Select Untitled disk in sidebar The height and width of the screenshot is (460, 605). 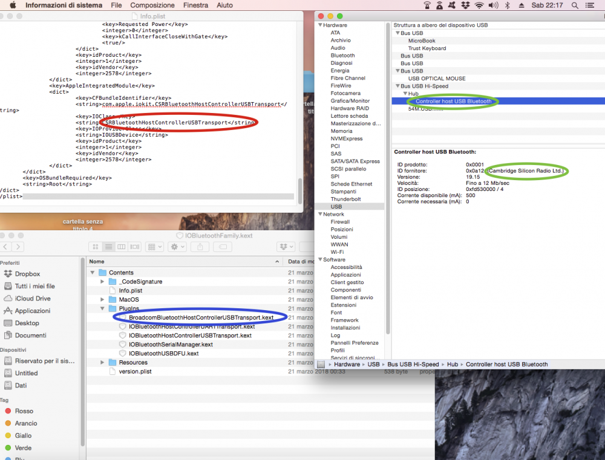coord(26,373)
